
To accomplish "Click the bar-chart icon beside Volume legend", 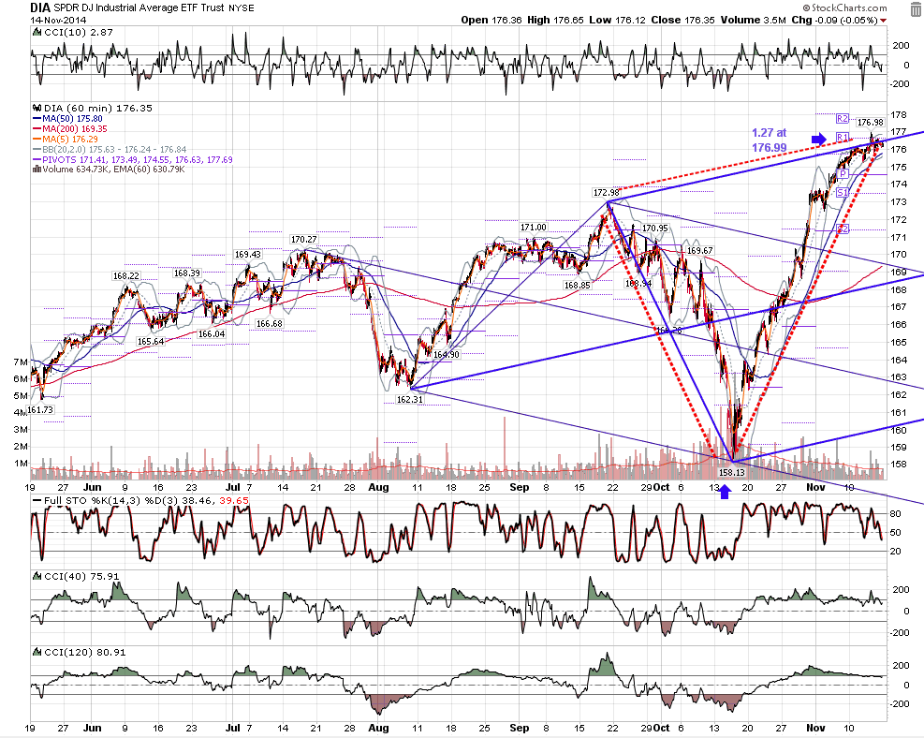I will tap(37, 170).
